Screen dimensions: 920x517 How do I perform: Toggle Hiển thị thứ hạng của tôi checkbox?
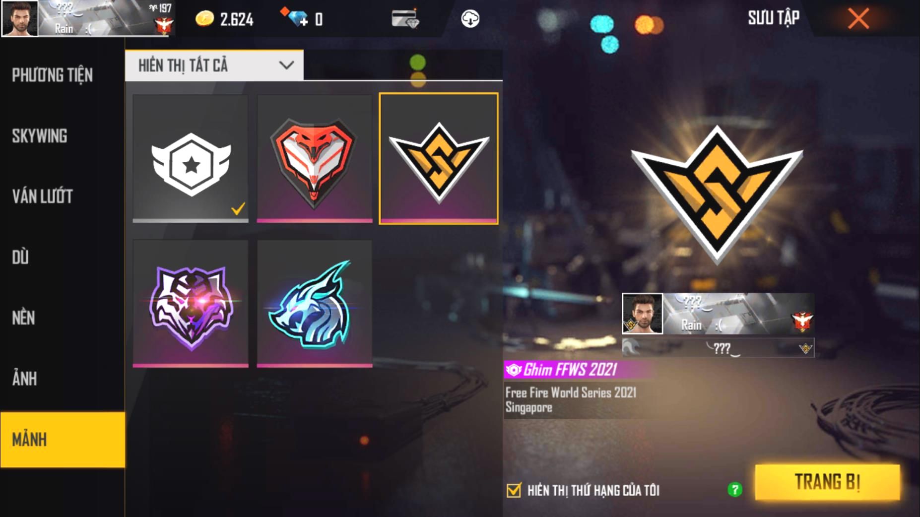click(x=514, y=490)
